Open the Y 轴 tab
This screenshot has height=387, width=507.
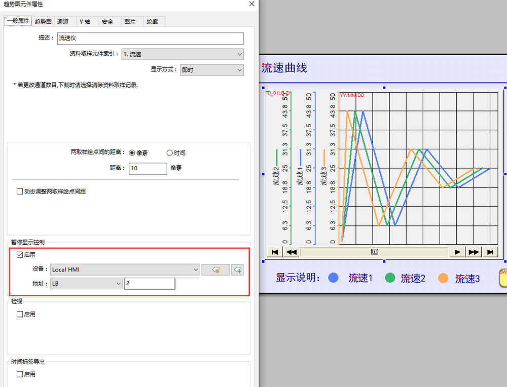85,22
